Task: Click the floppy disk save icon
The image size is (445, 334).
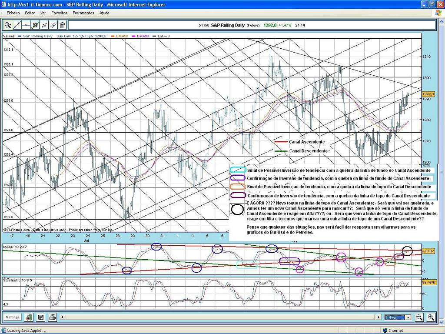Action: pos(40,317)
